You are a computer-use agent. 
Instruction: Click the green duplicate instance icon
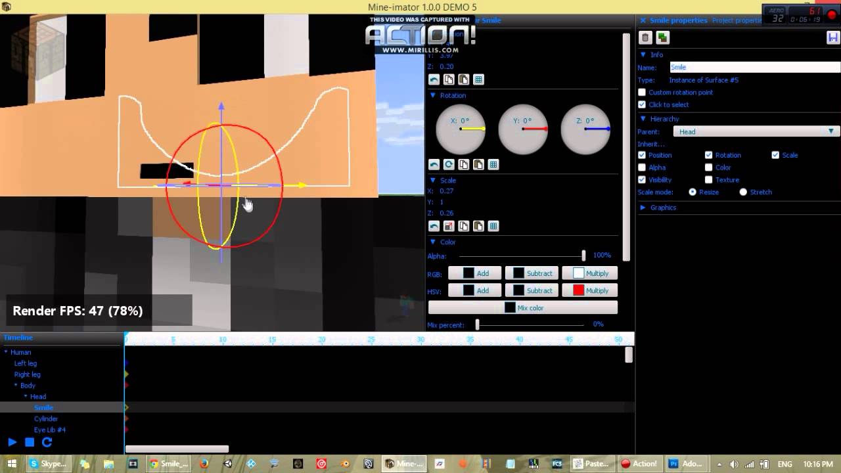coord(662,38)
